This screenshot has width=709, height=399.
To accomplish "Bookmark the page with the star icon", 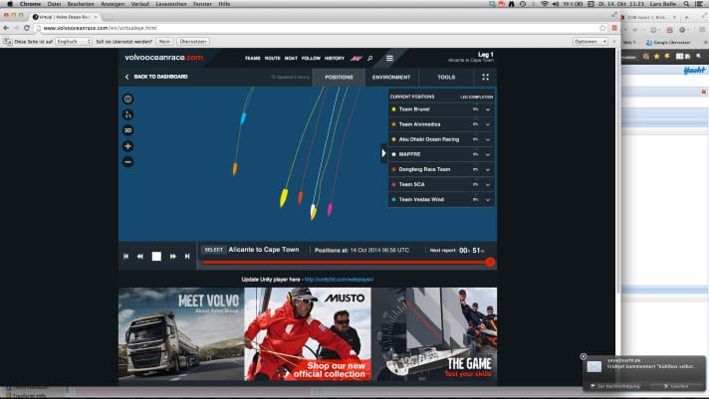I will point(602,28).
